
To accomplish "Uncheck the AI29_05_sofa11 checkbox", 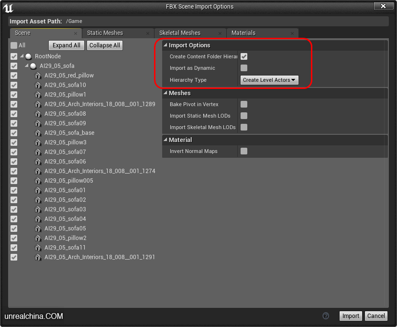I will click(14, 248).
